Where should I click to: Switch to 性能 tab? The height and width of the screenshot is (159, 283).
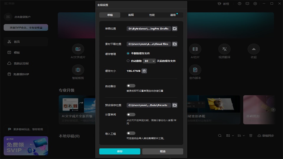point(152,15)
